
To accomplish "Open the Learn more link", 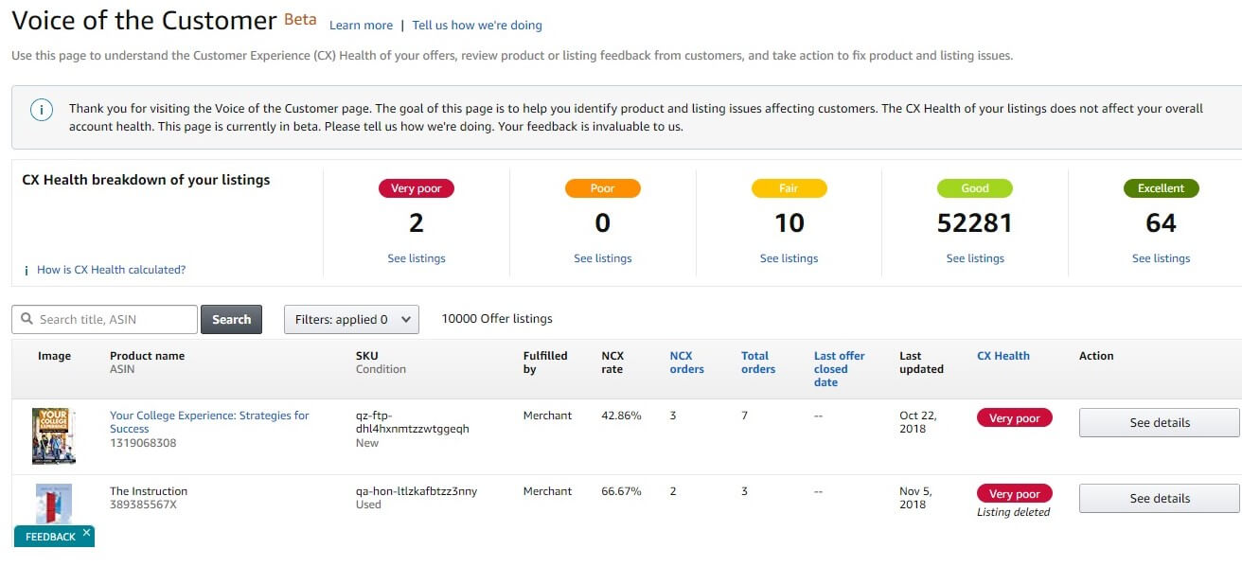I will tap(361, 26).
